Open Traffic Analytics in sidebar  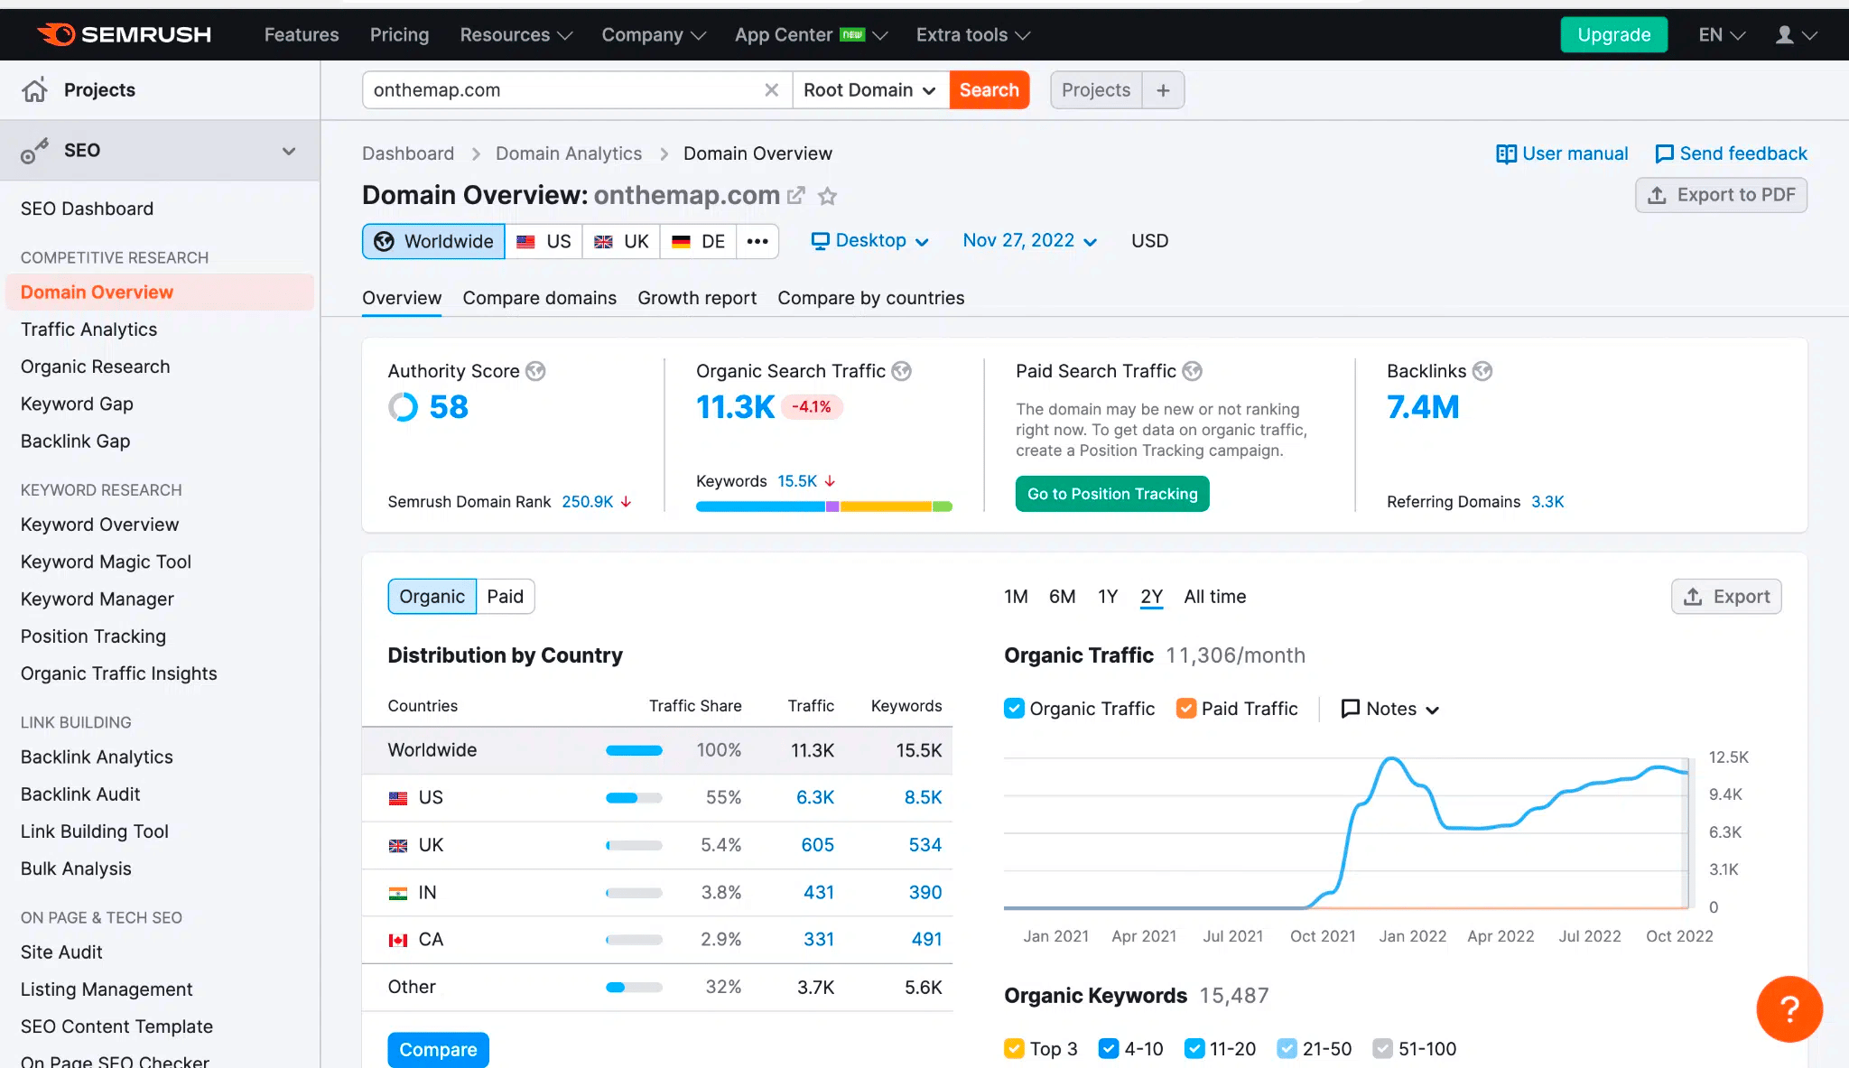(x=88, y=330)
